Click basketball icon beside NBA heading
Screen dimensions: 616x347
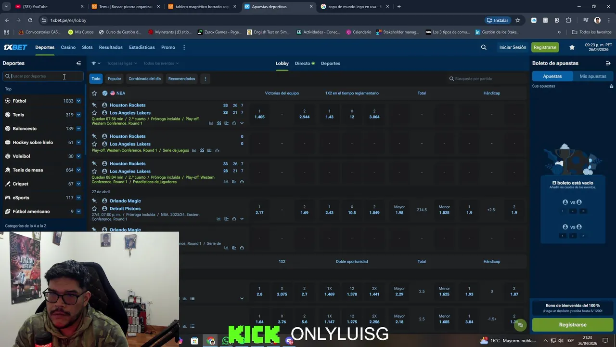coord(104,93)
